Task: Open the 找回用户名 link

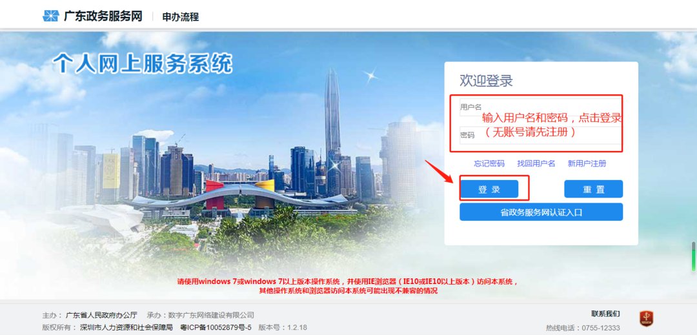Action: (536, 163)
